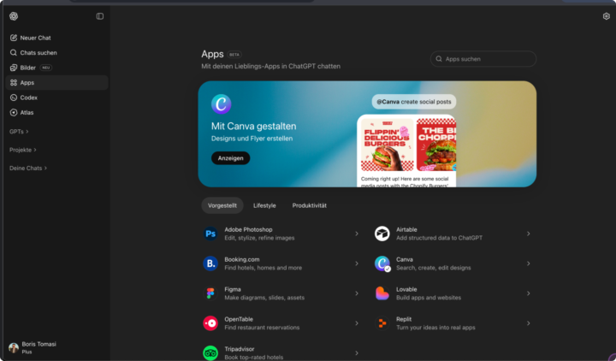Click the search icon in Apps suchen
The image size is (616, 361).
pos(439,59)
